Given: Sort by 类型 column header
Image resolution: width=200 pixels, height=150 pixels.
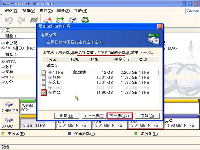Looking at the screenshot, I should [x=147, y=60].
